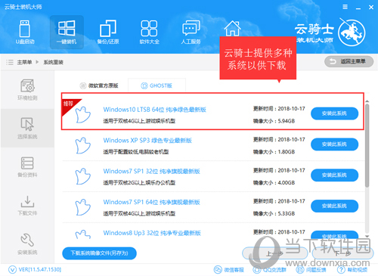Click the ghost icon for Windows XP SP3
378x276 pixels.
pyautogui.click(x=83, y=145)
